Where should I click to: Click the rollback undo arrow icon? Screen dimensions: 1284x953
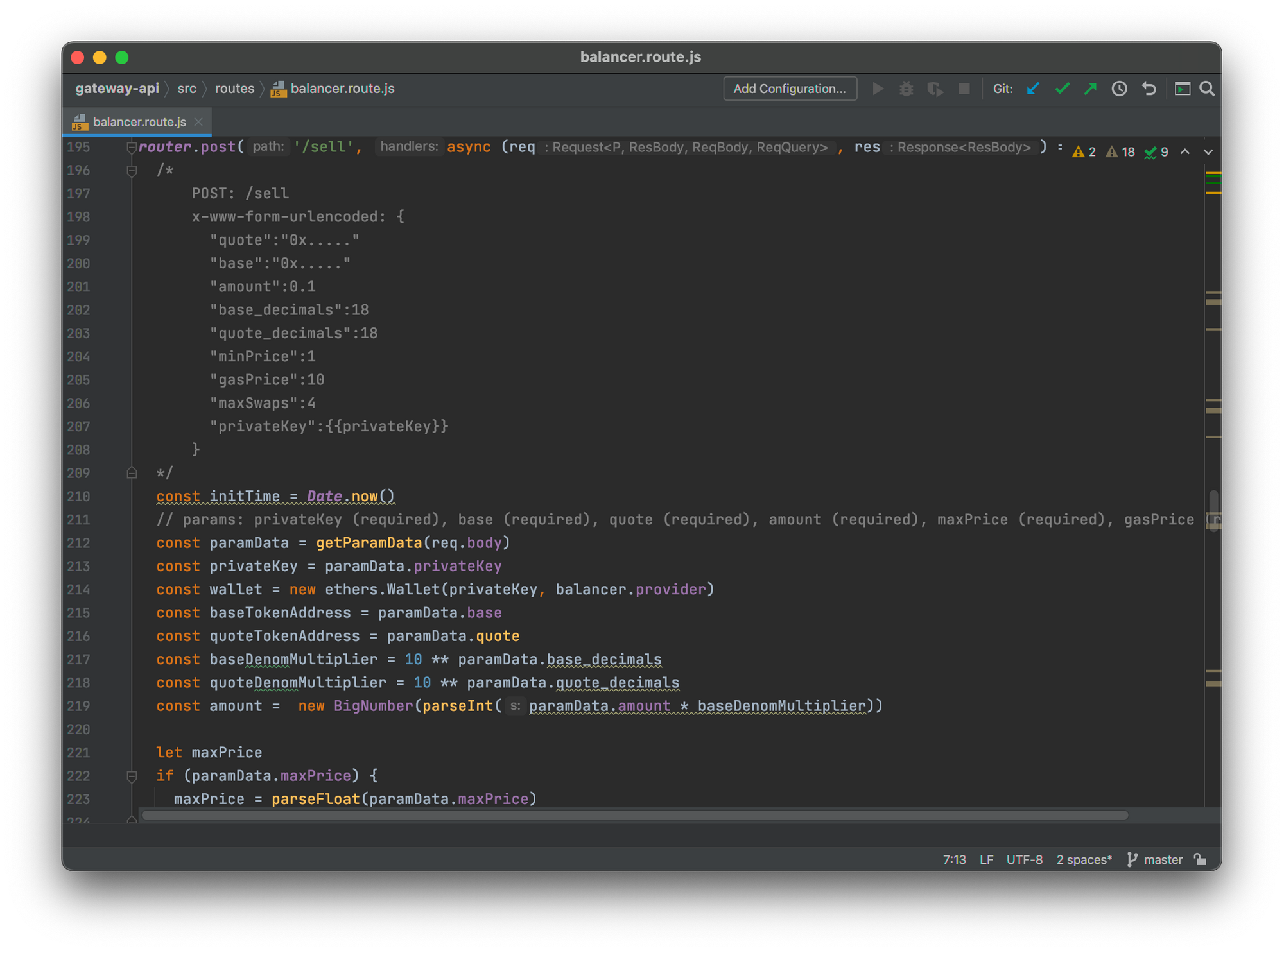coord(1149,89)
